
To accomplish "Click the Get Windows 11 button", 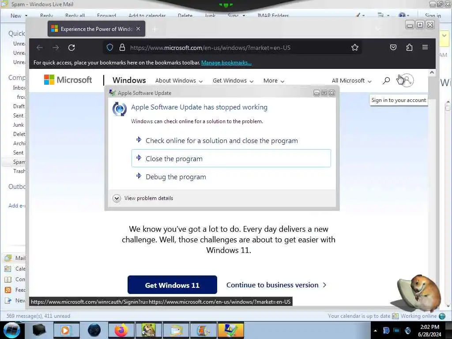I will coord(172,285).
